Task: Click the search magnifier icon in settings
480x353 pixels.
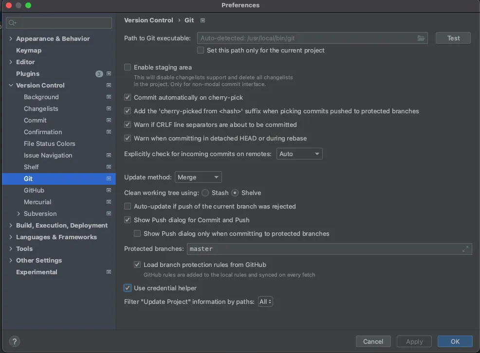Action: (13, 23)
